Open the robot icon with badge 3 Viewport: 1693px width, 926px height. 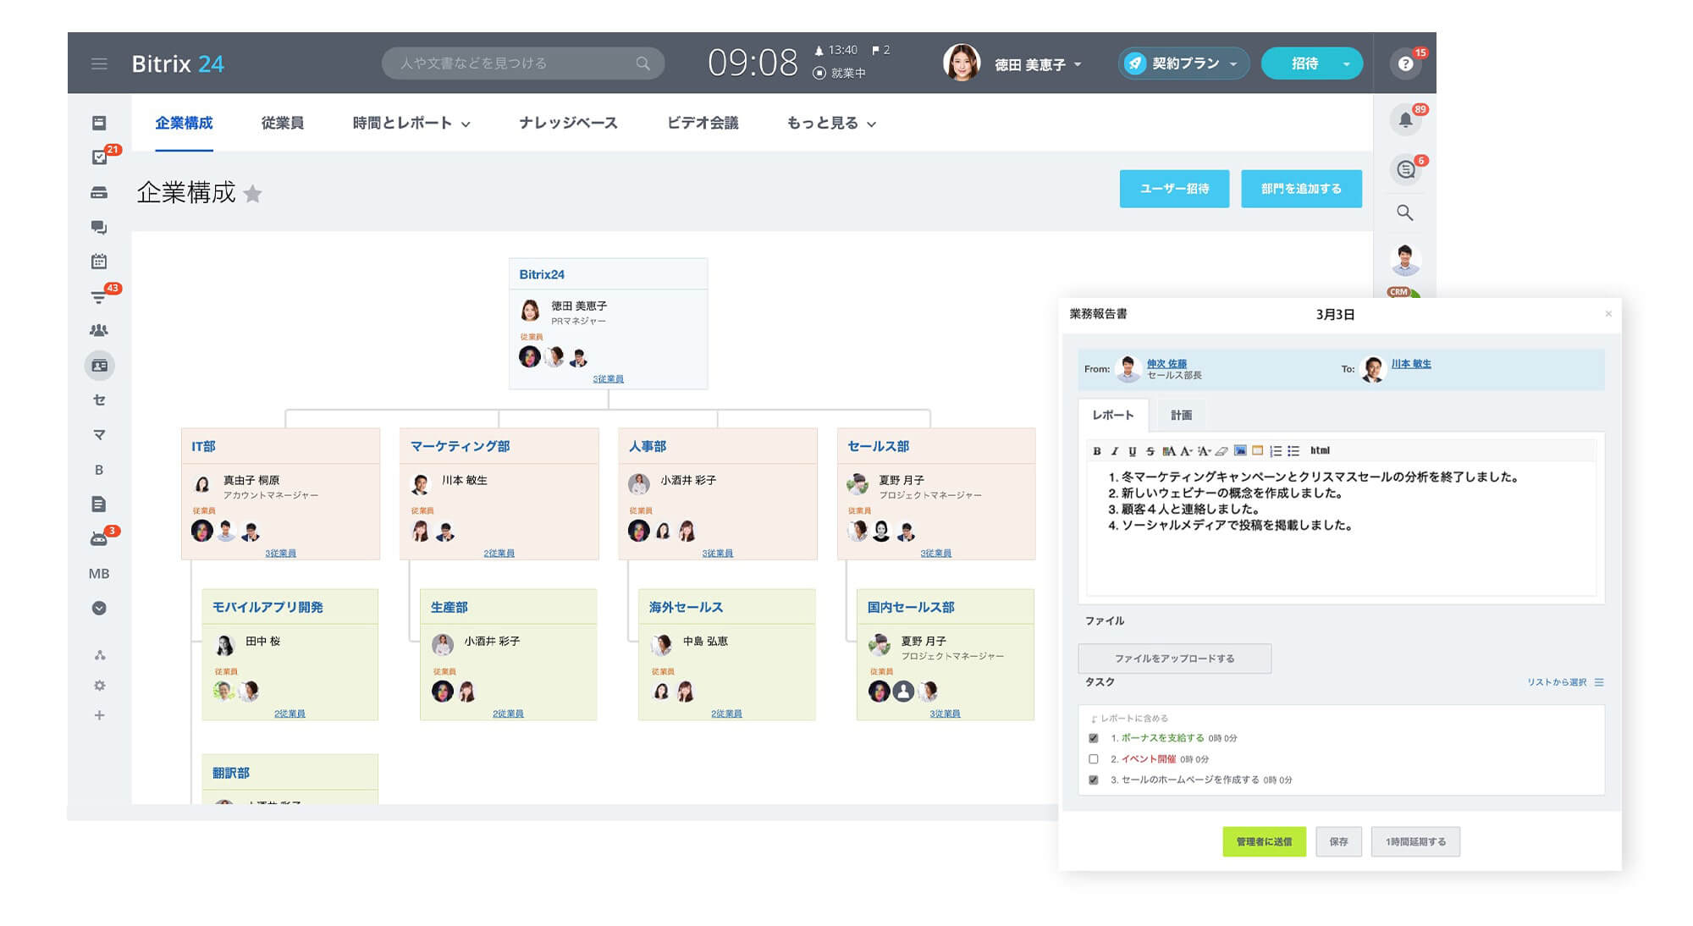99,539
